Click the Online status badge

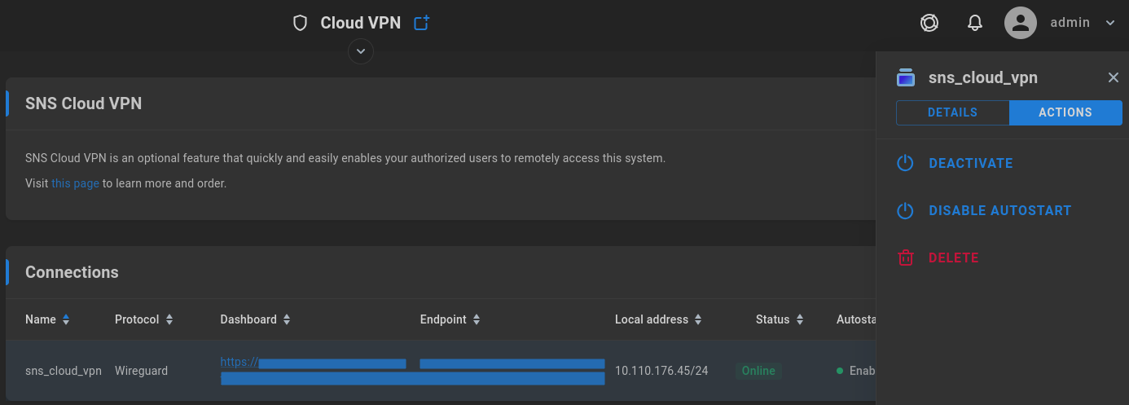(x=758, y=371)
